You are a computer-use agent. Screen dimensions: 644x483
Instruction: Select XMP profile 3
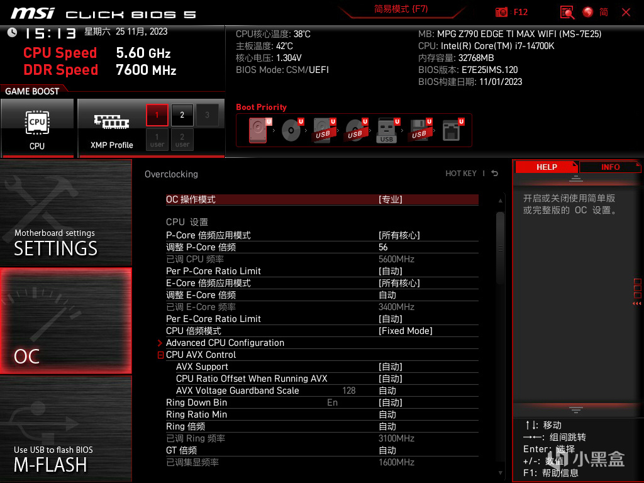tap(207, 114)
